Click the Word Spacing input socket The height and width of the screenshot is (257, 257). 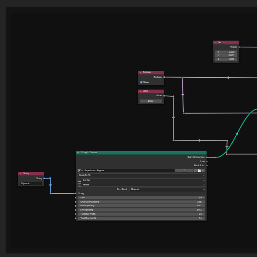point(76,206)
